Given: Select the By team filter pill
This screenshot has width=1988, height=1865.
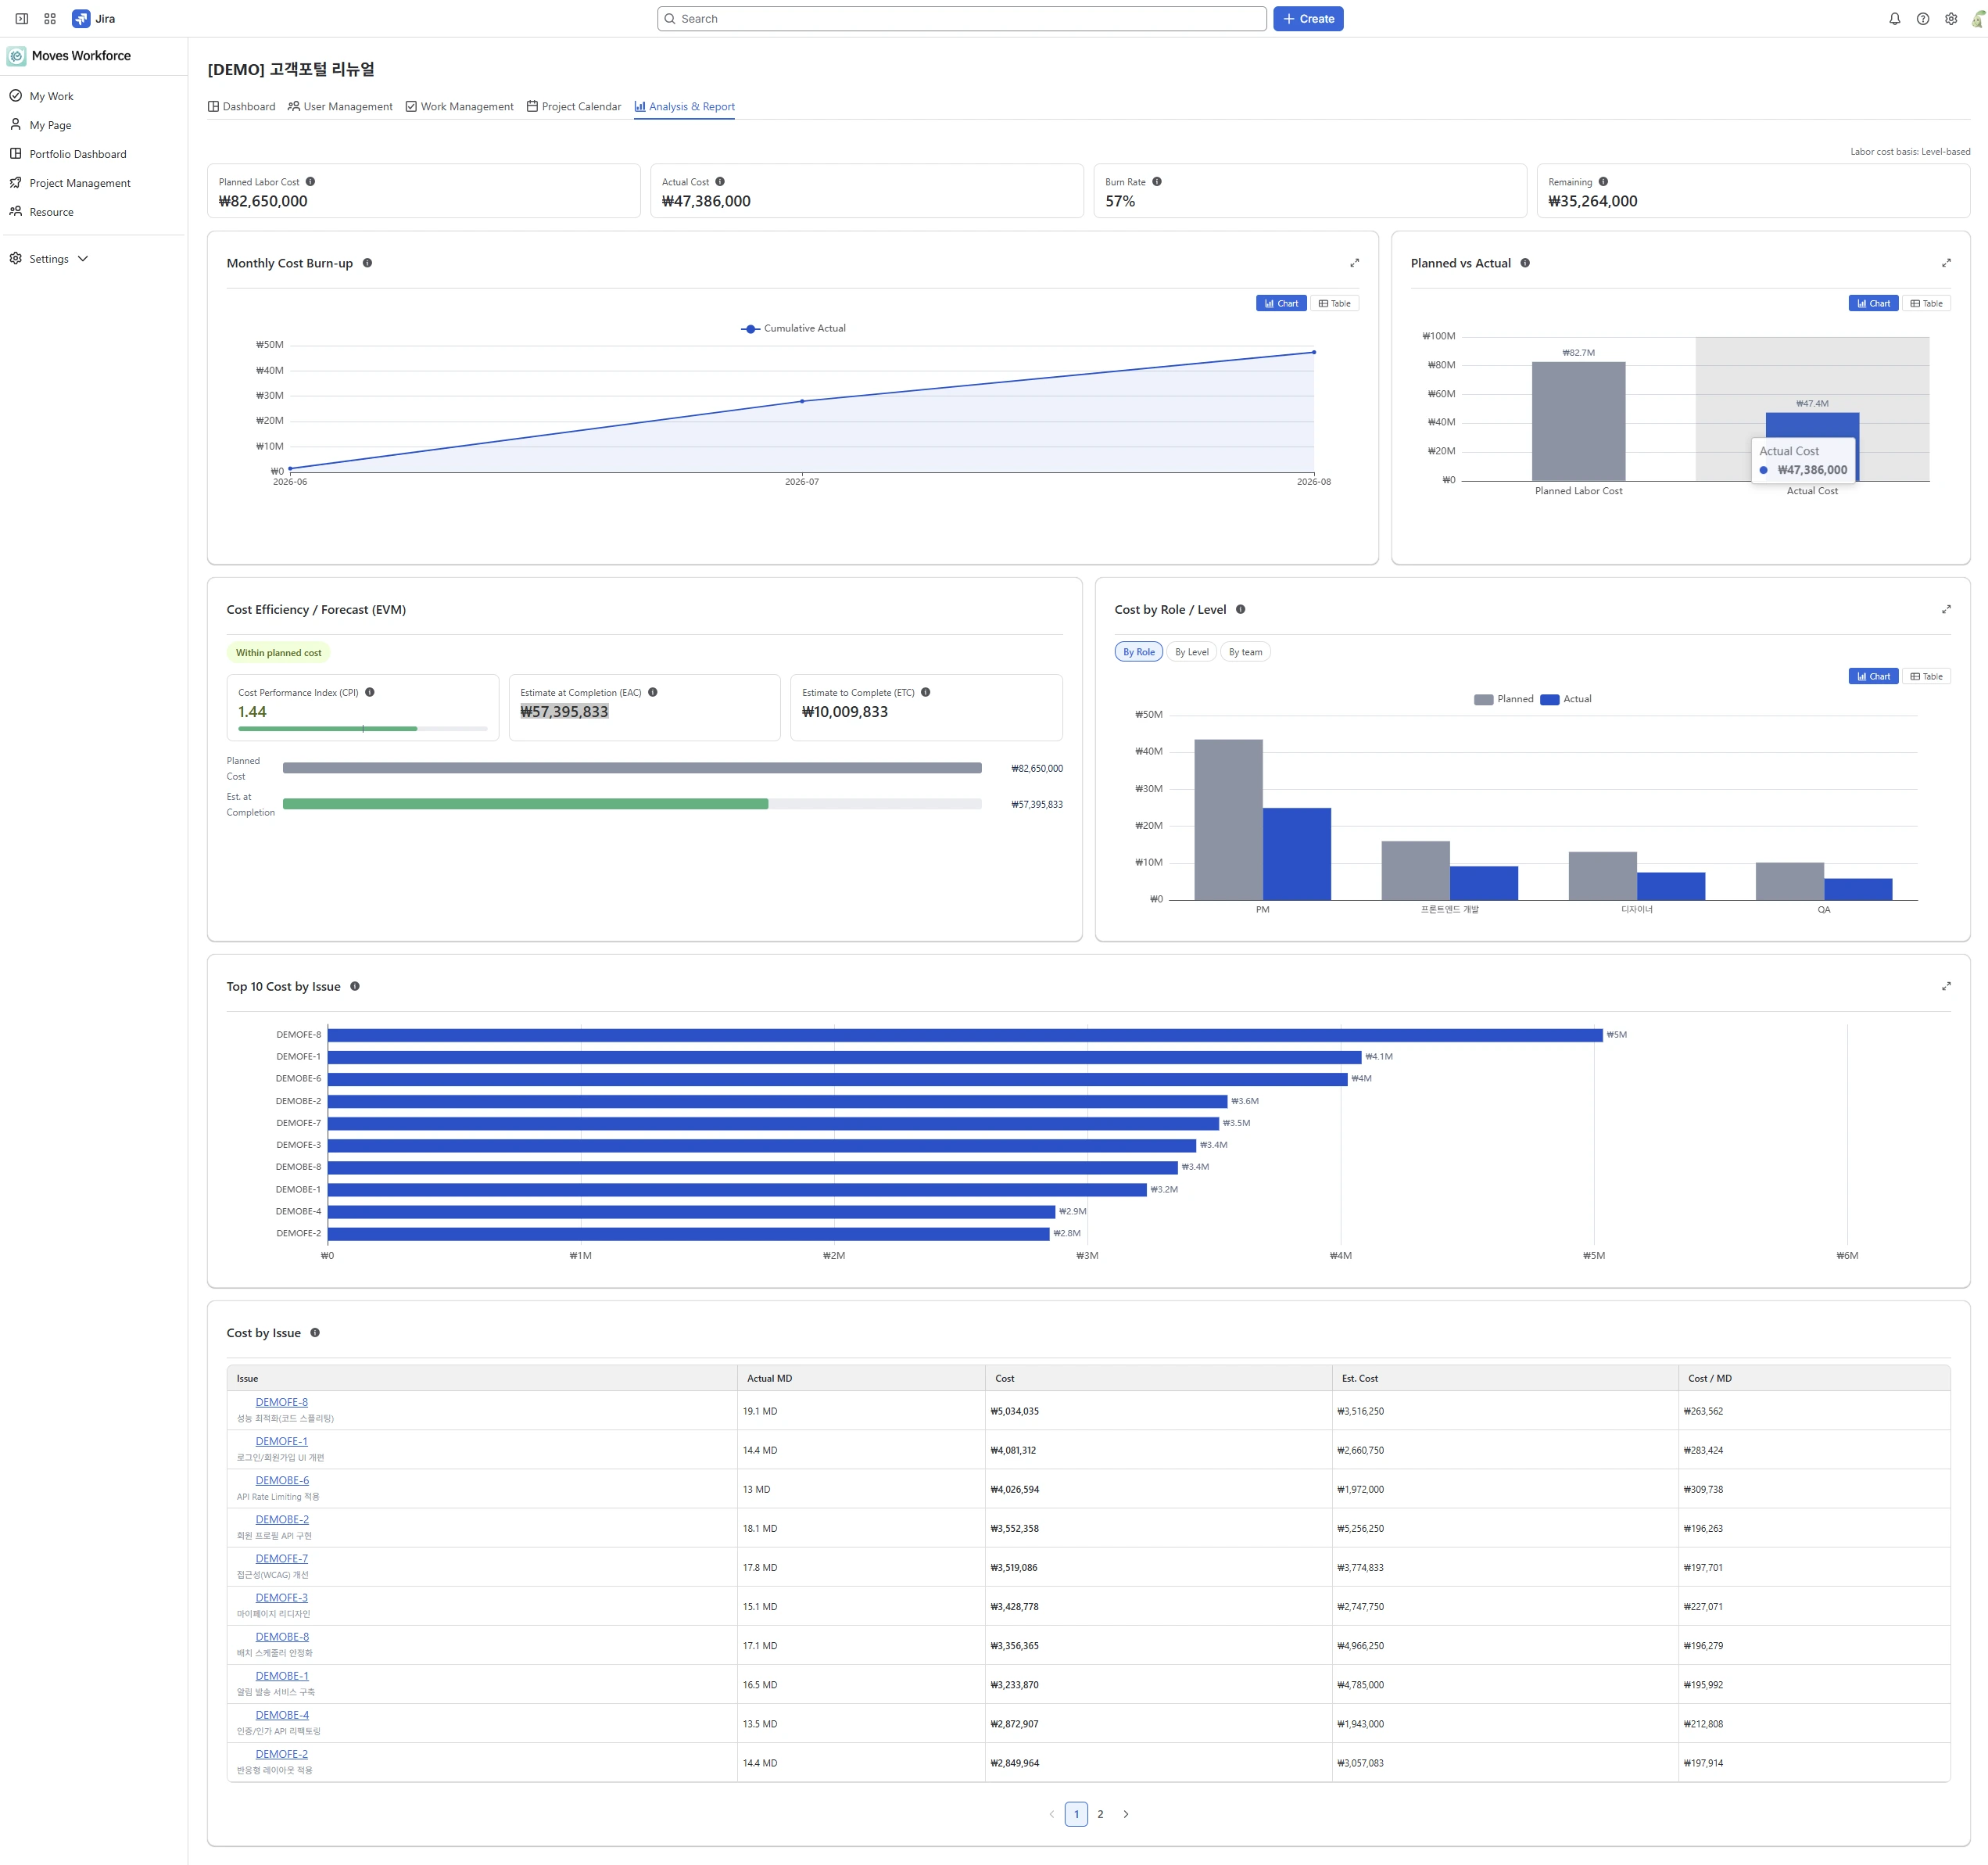Looking at the screenshot, I should (x=1245, y=652).
